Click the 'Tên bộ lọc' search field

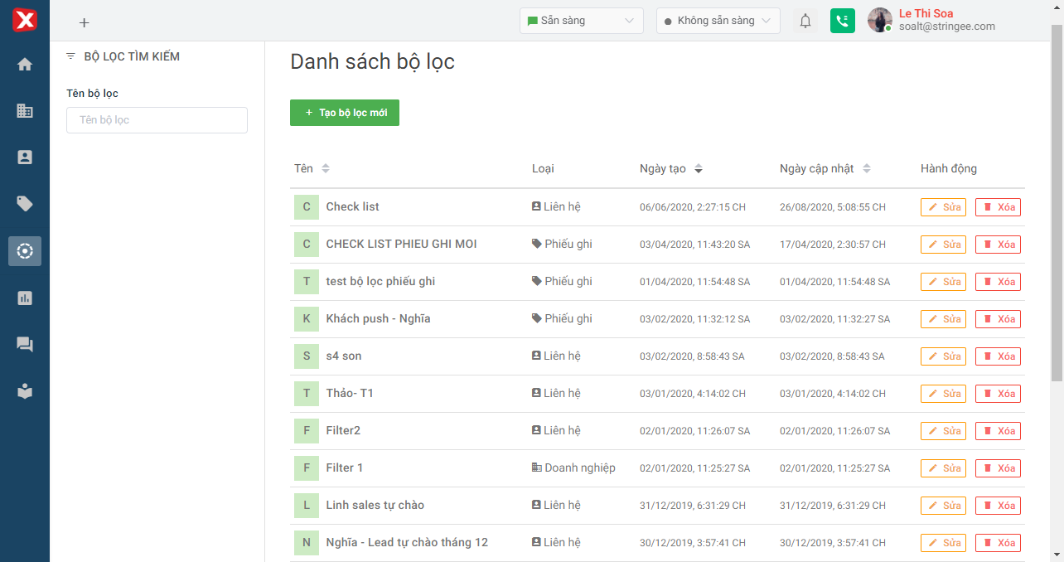pyautogui.click(x=157, y=120)
